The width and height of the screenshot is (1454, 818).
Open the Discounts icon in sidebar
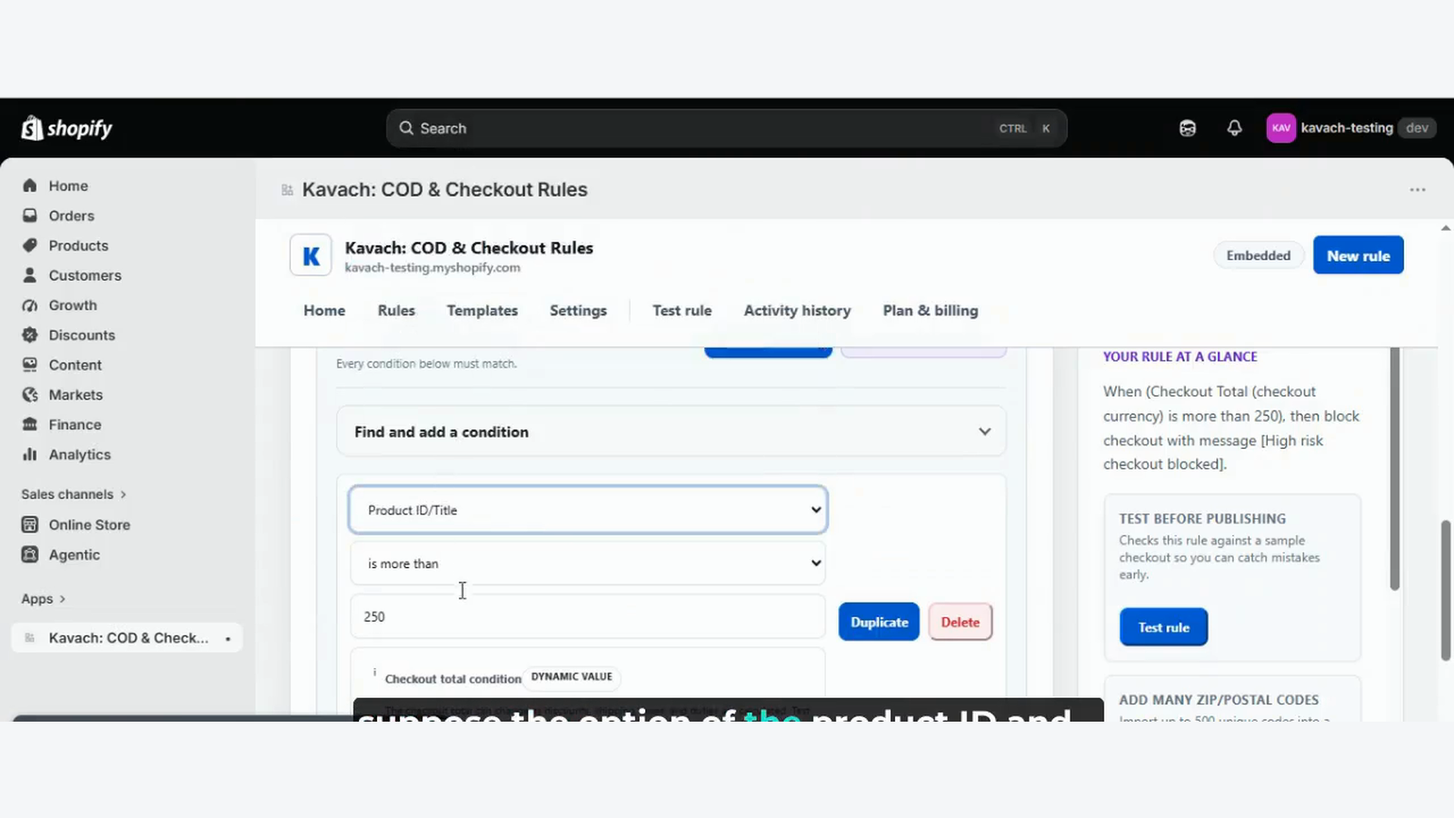point(30,335)
